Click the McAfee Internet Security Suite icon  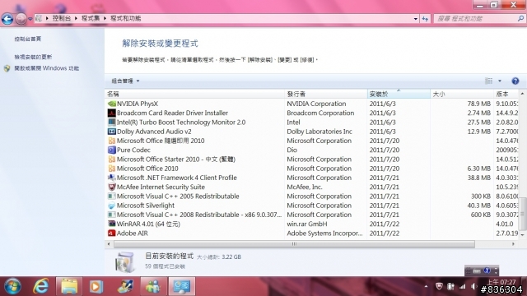pos(112,187)
